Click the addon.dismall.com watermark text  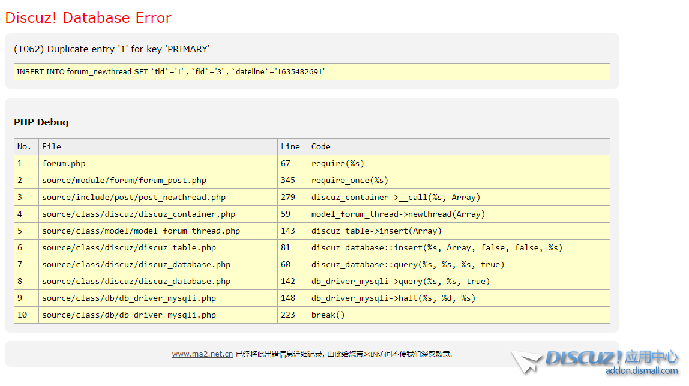click(x=641, y=371)
